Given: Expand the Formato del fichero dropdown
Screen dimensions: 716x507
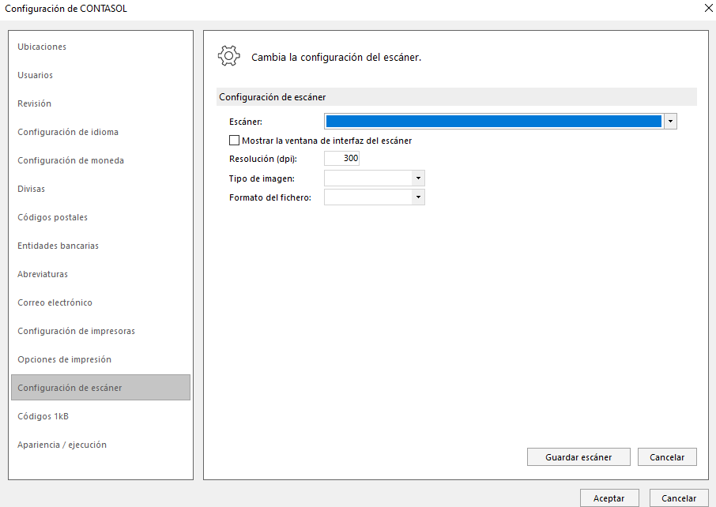Looking at the screenshot, I should pyautogui.click(x=418, y=197).
